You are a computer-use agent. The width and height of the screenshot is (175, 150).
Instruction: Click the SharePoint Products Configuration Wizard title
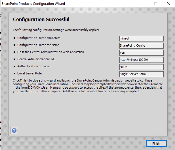tap(33, 4)
